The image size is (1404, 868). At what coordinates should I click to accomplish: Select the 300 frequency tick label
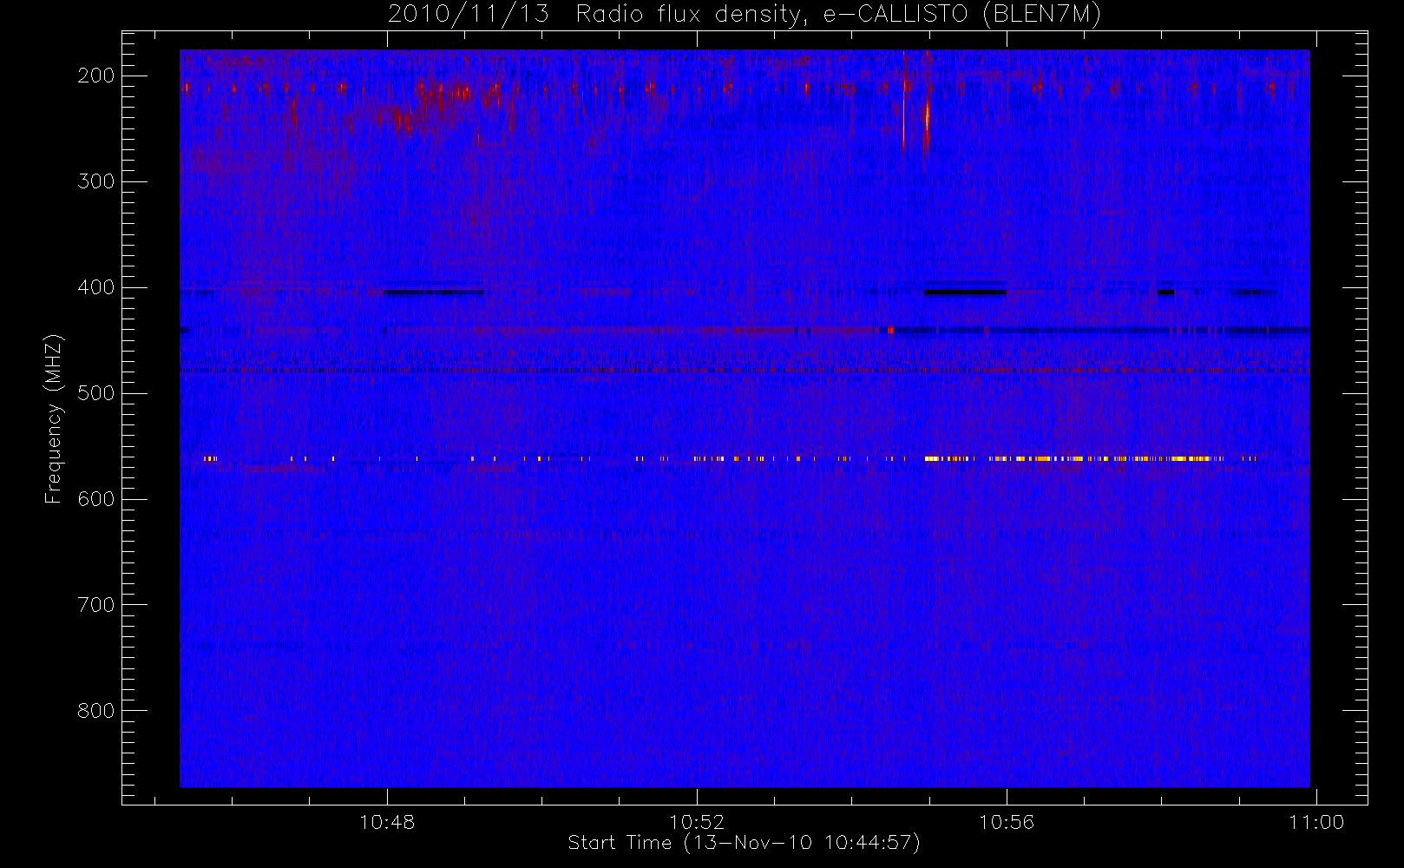point(95,181)
